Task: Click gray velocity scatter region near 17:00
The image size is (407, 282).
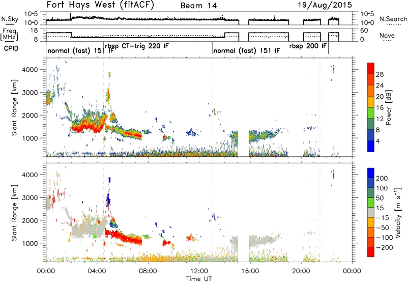Action: [262, 241]
